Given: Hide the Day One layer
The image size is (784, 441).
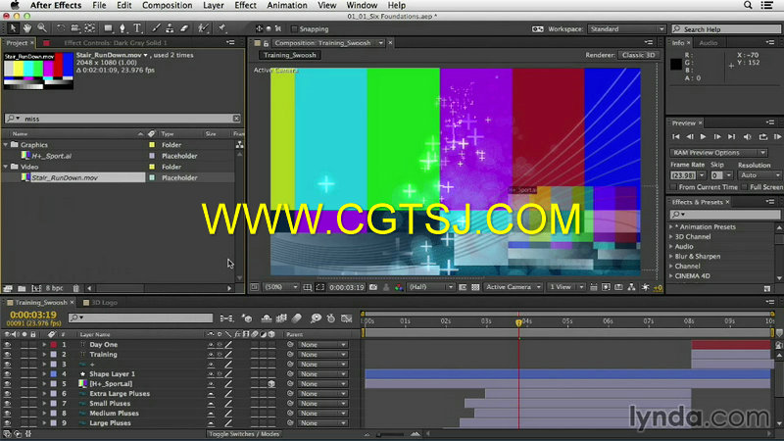Looking at the screenshot, I should (7, 345).
